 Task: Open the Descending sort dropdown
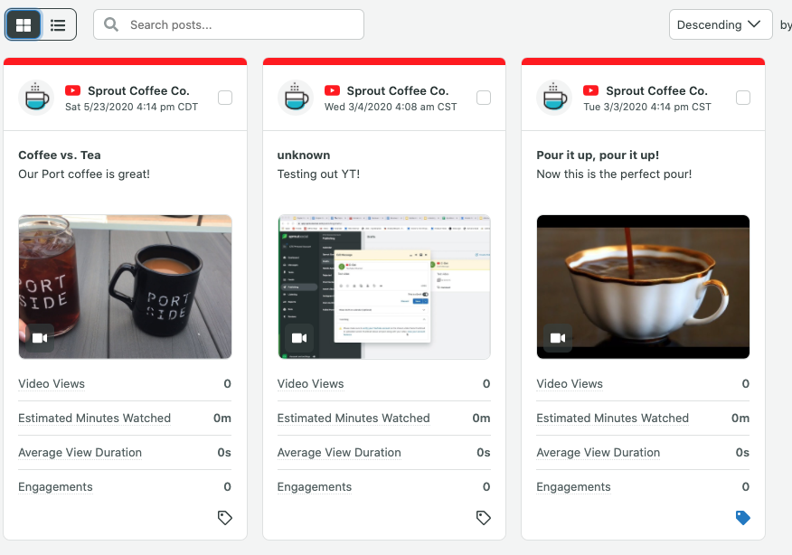[x=720, y=24]
